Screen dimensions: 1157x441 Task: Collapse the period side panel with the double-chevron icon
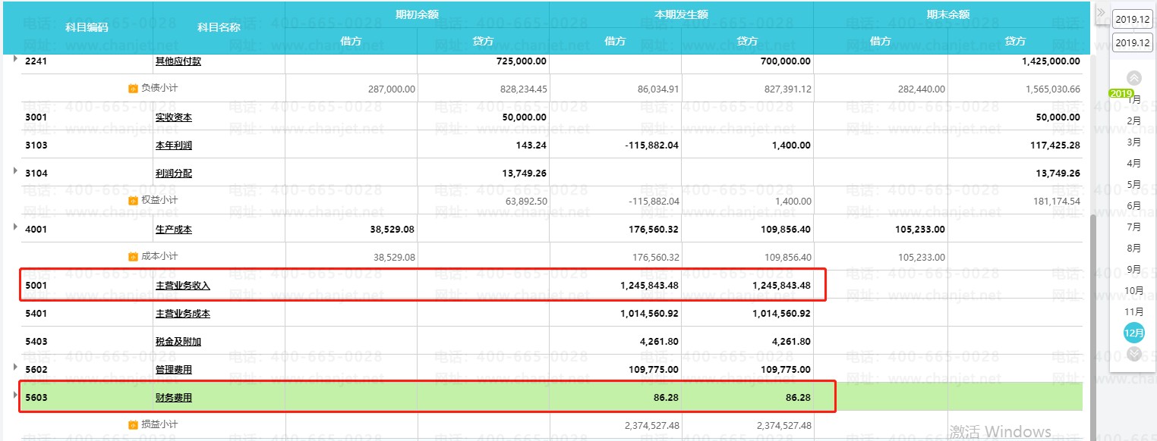1101,12
